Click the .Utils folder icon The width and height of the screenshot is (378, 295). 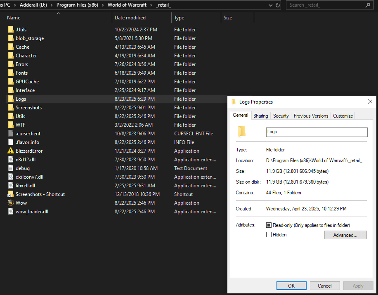(x=11, y=29)
